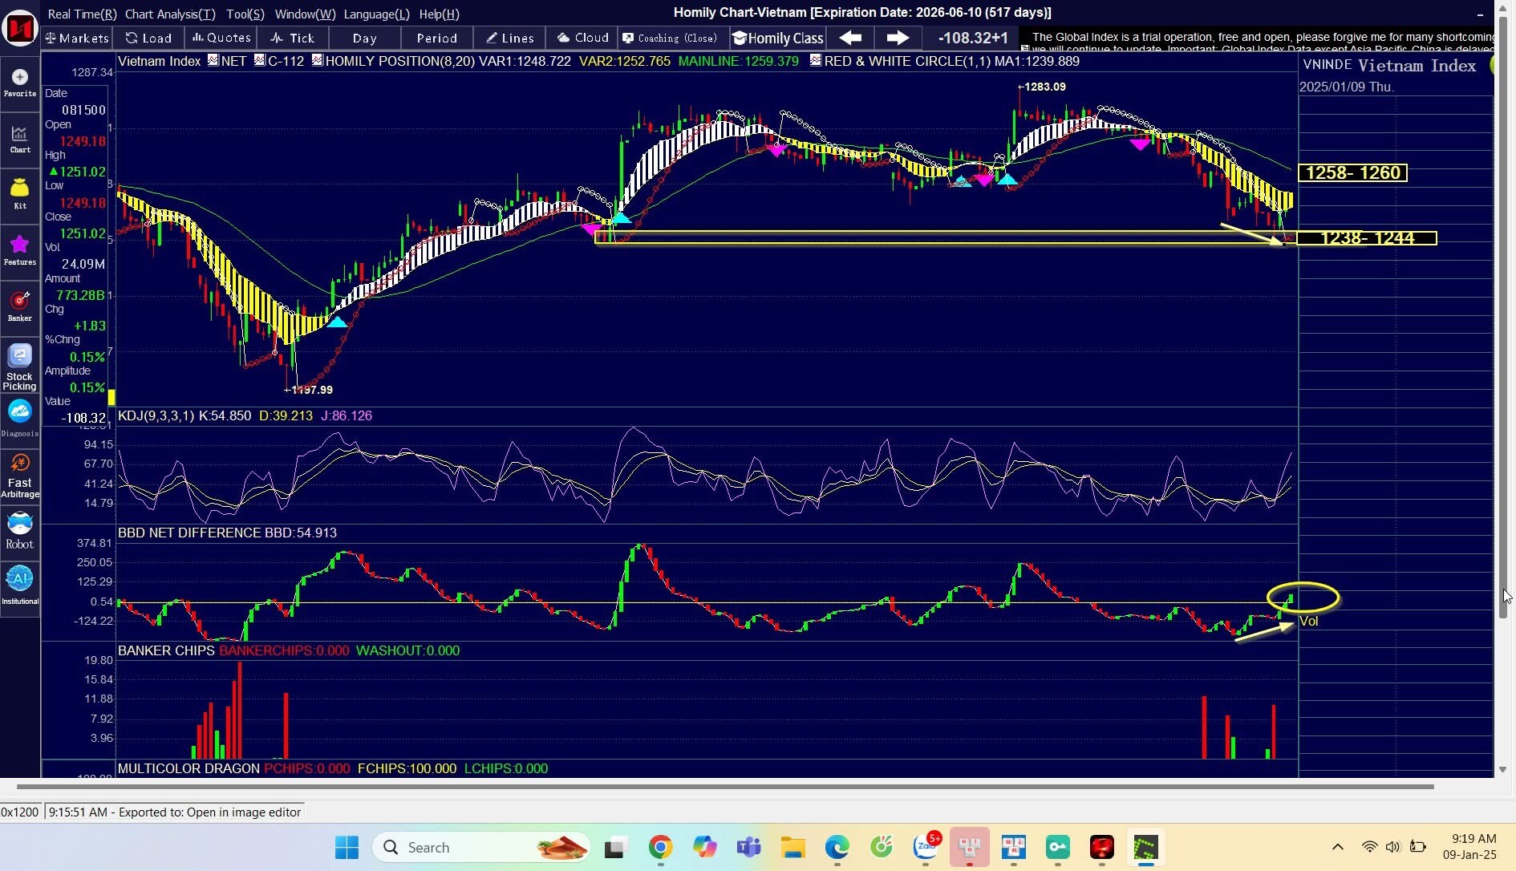The width and height of the screenshot is (1516, 871).
Task: Open the Kit sidebar tool
Action: pos(20,194)
